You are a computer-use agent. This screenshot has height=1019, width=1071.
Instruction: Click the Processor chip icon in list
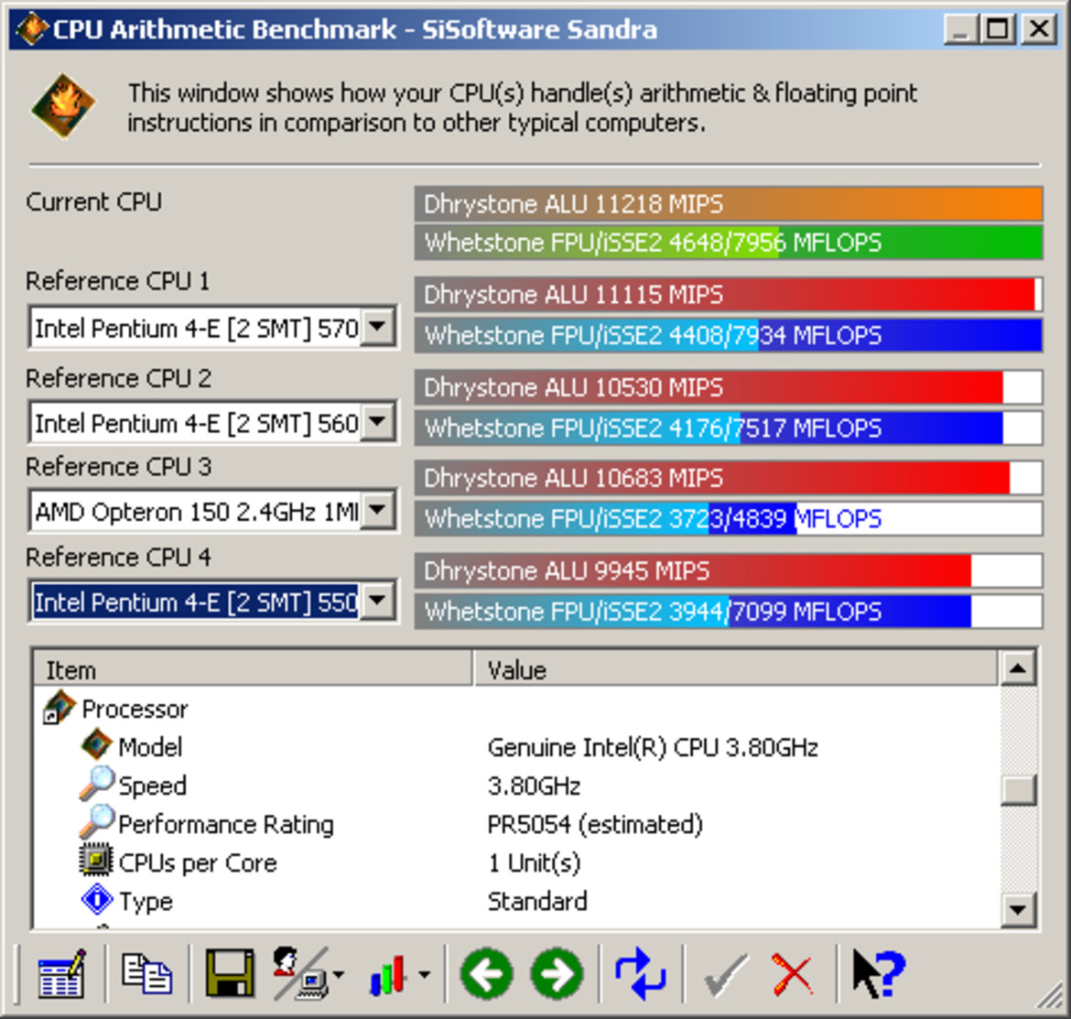pos(58,708)
